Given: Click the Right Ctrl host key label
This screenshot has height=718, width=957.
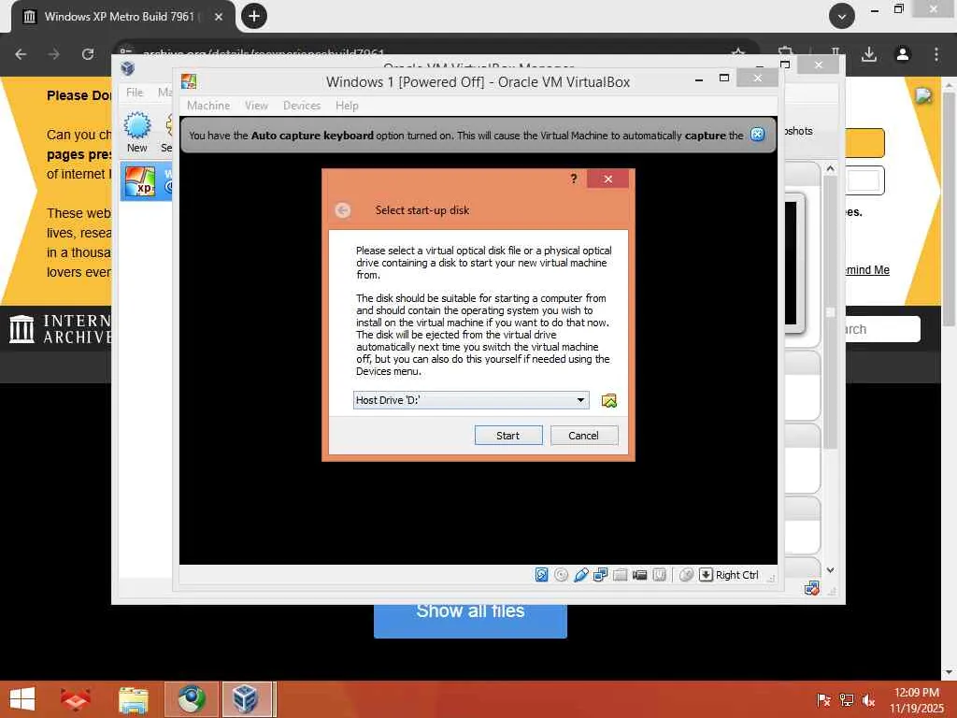Looking at the screenshot, I should coord(736,575).
